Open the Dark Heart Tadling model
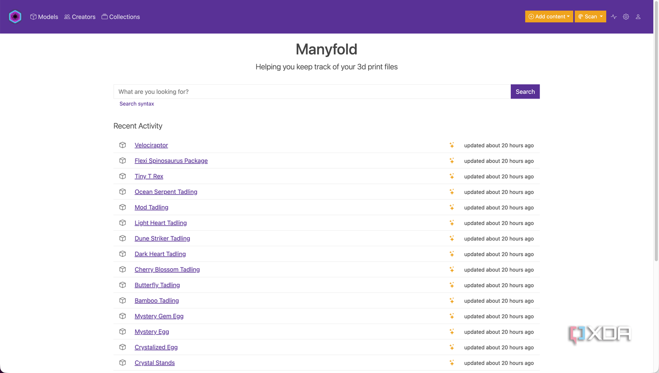659x373 pixels. point(160,254)
